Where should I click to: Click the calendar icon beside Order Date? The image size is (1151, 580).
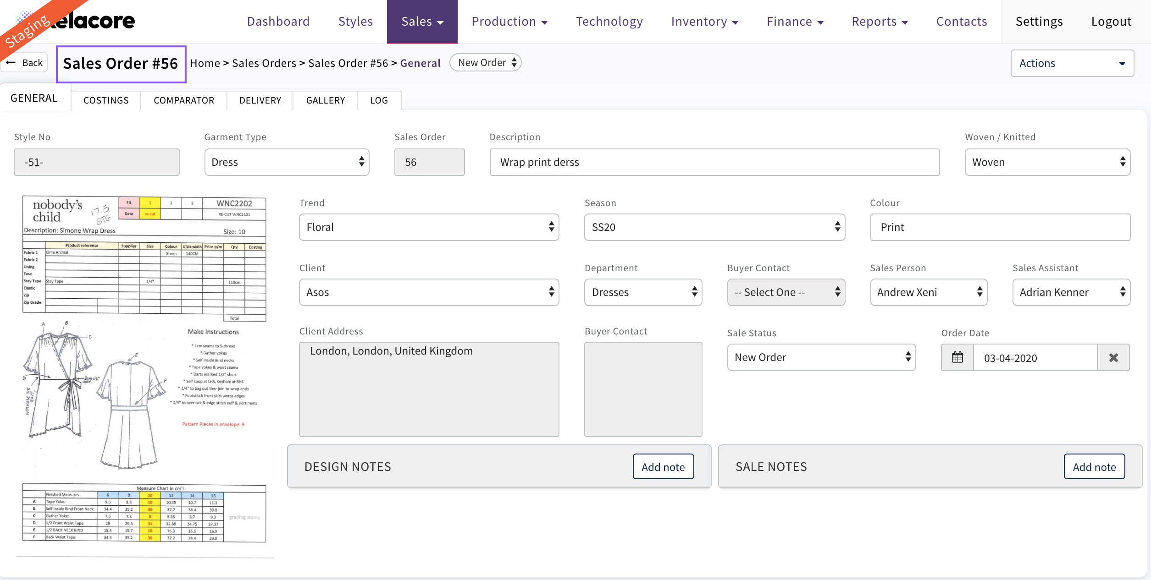957,357
